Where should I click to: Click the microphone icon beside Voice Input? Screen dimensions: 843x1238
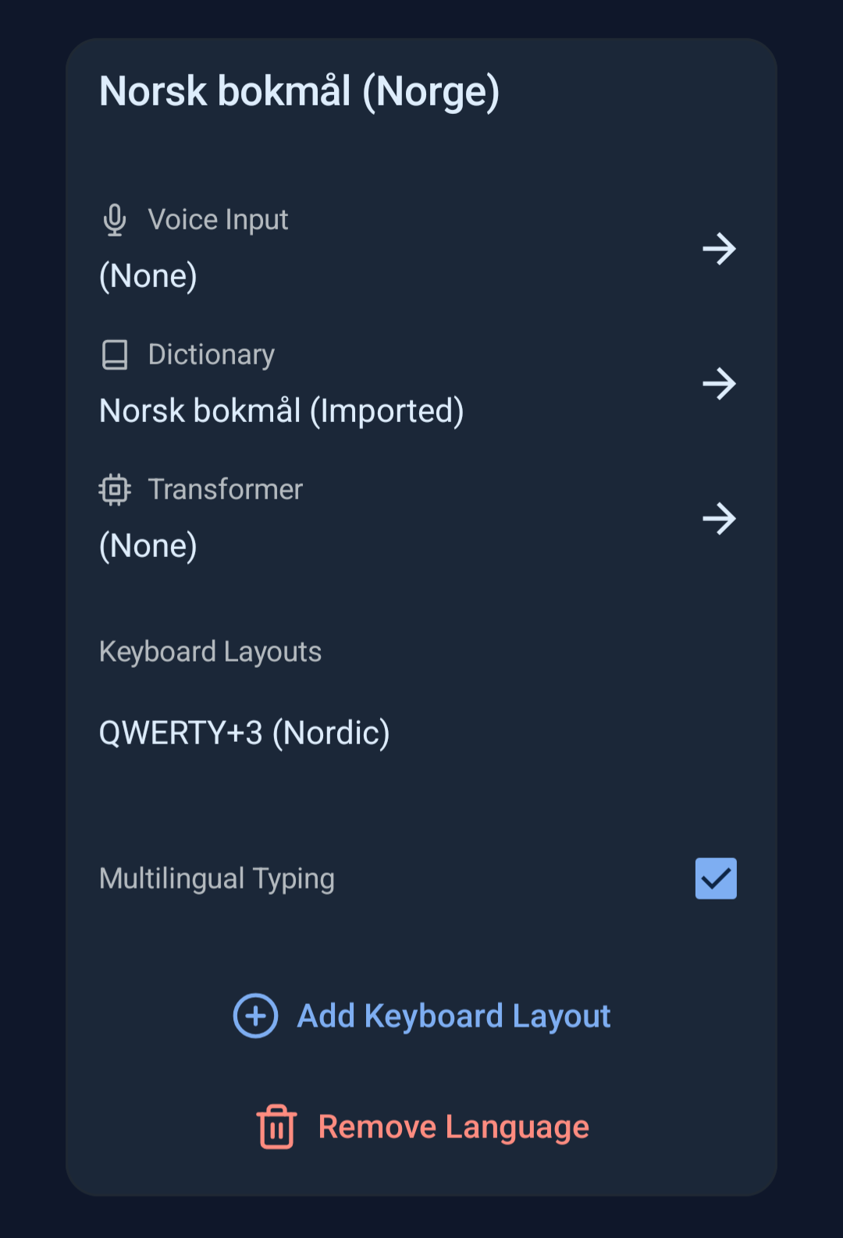(115, 220)
